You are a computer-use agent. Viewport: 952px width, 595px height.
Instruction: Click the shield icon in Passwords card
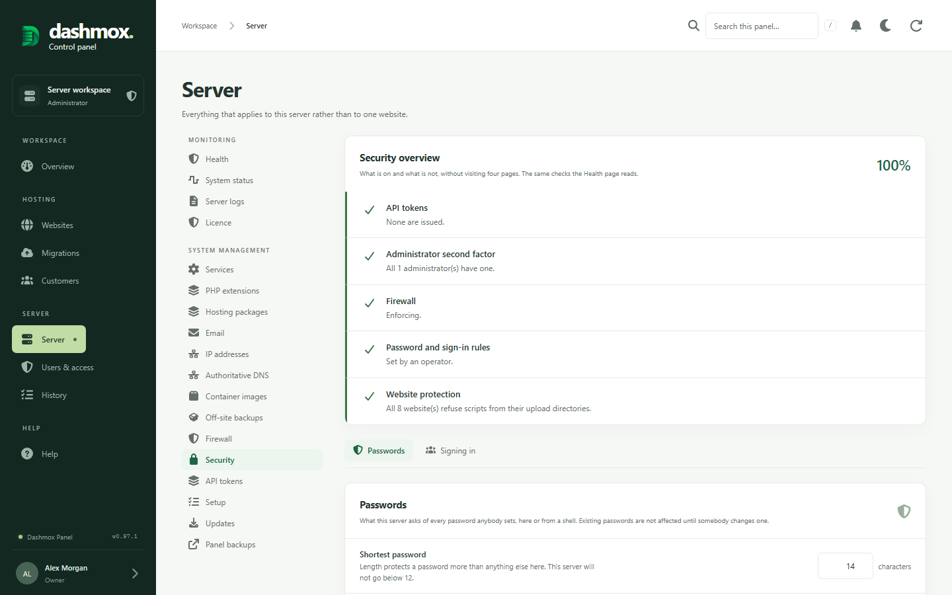[x=904, y=511]
